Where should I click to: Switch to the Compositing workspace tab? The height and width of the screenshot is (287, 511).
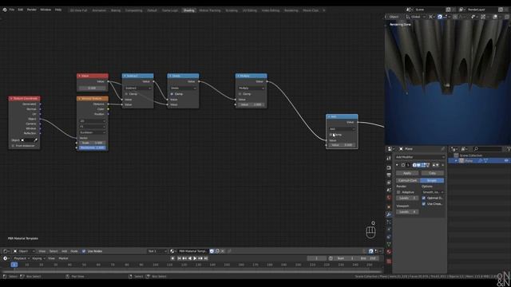click(133, 10)
